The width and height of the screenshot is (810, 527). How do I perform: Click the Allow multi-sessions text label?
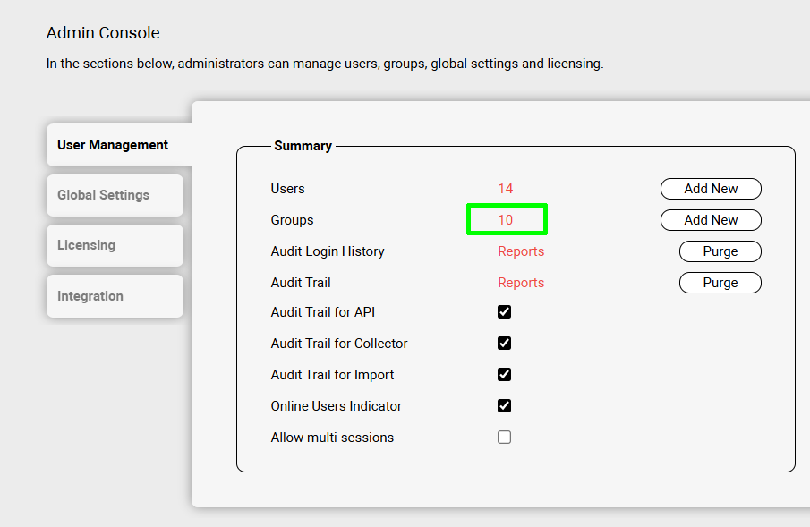(x=332, y=438)
